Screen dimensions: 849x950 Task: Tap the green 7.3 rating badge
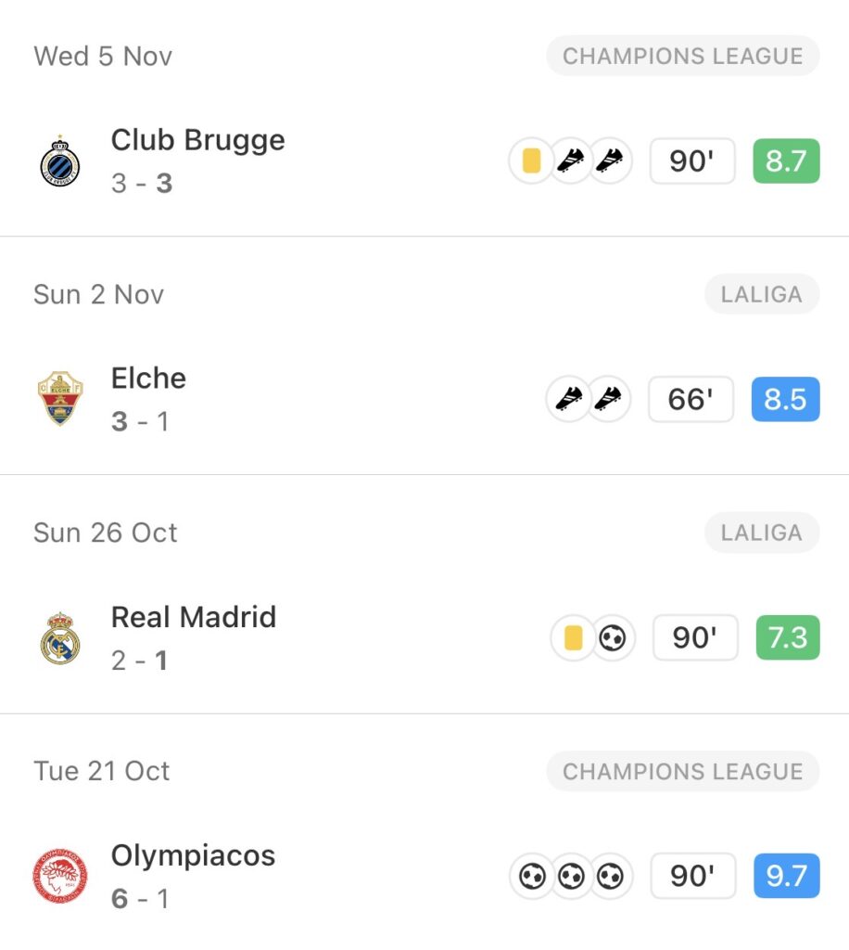786,638
